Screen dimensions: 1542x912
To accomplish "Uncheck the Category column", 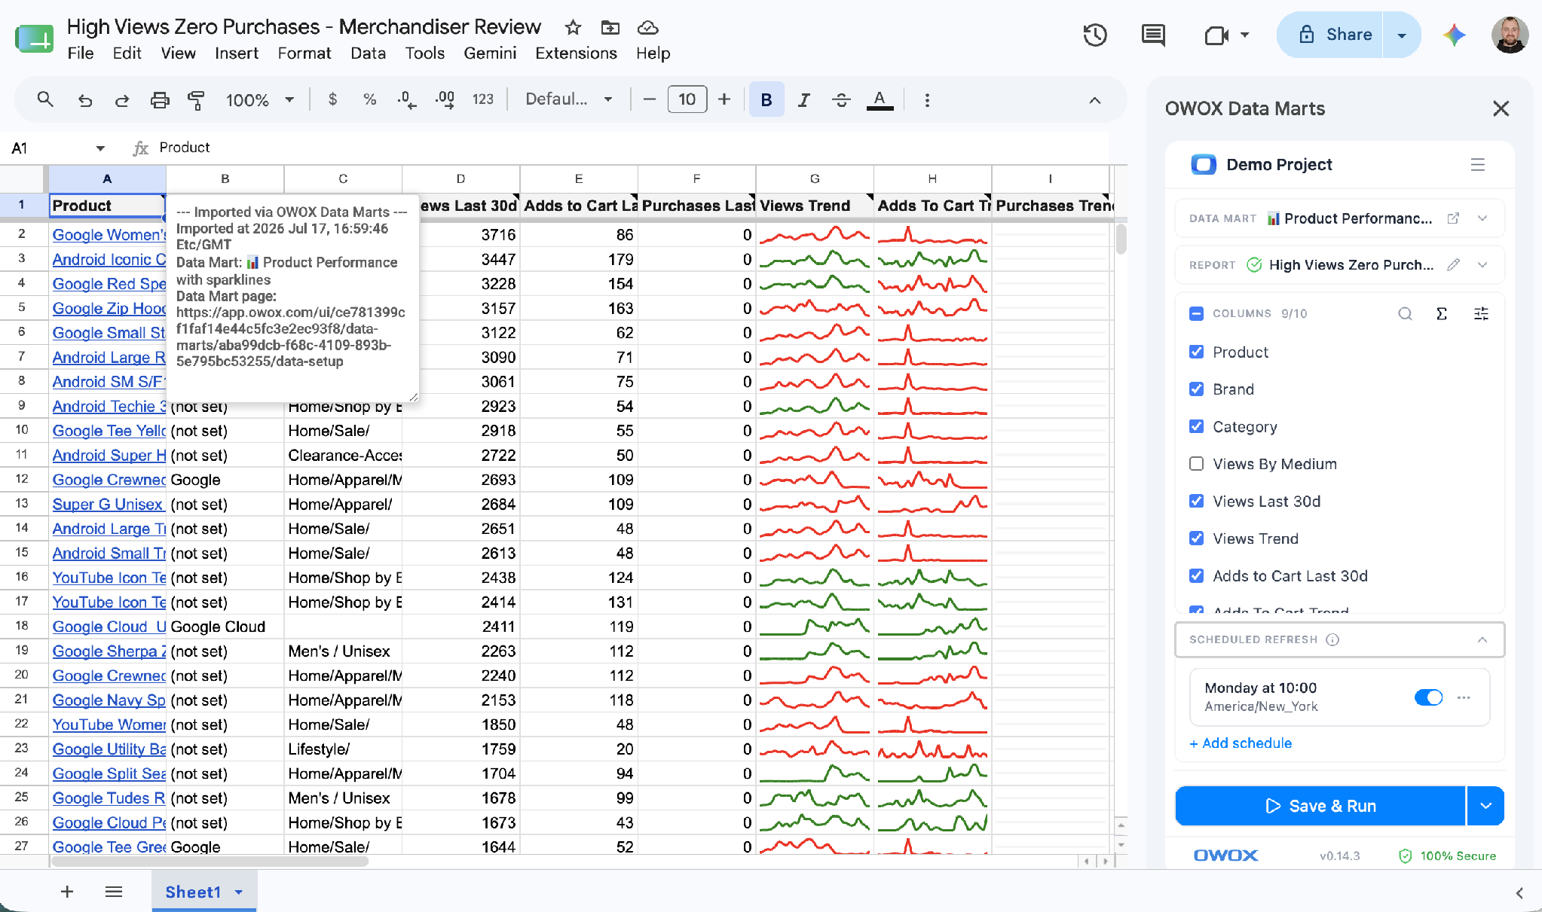I will point(1196,426).
